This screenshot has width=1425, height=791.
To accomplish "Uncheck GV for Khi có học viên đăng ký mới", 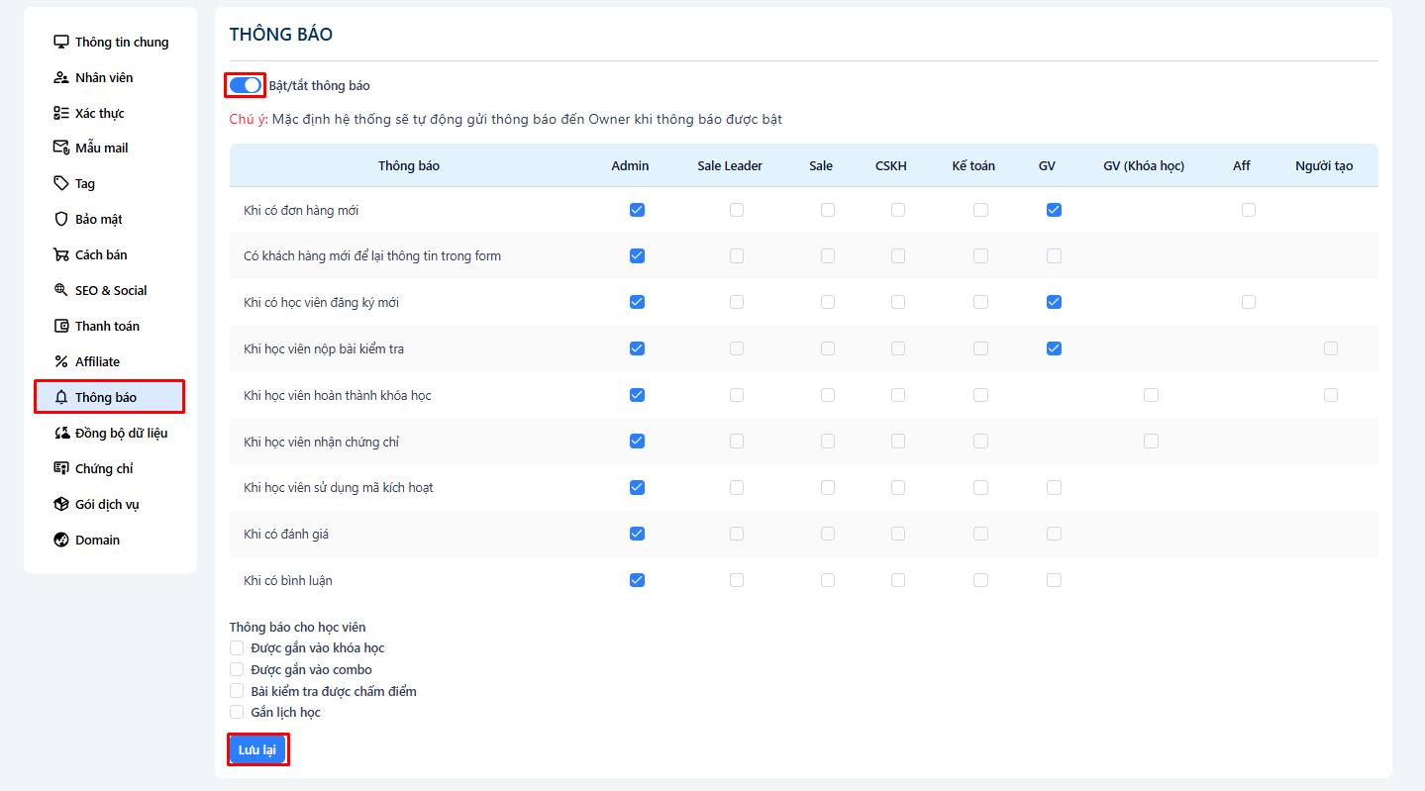I will [1054, 302].
